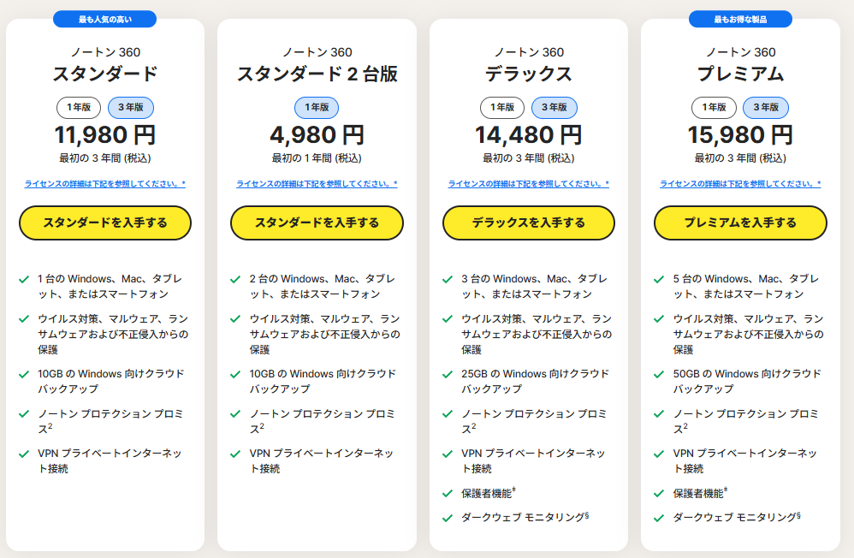
Task: Choose 3年版 for the Deluxe plan
Action: coord(555,107)
